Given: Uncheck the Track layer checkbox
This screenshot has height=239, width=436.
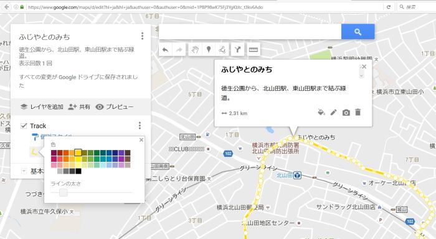Looking at the screenshot, I should click(24, 126).
